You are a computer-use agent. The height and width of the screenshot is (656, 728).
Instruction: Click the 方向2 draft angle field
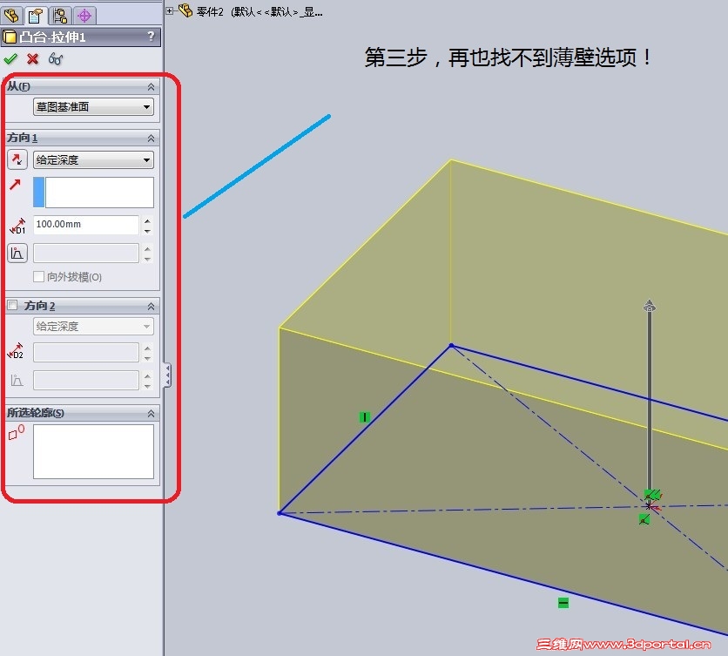click(x=86, y=380)
